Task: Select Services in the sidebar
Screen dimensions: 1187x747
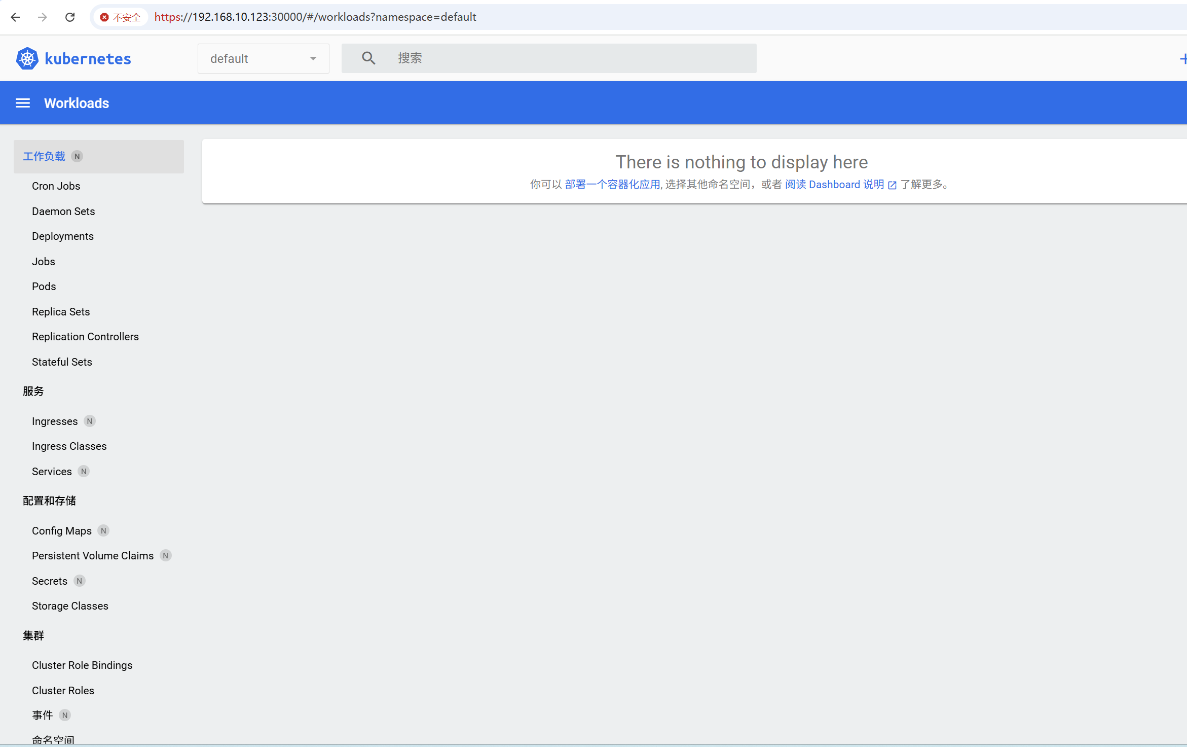Action: [52, 472]
